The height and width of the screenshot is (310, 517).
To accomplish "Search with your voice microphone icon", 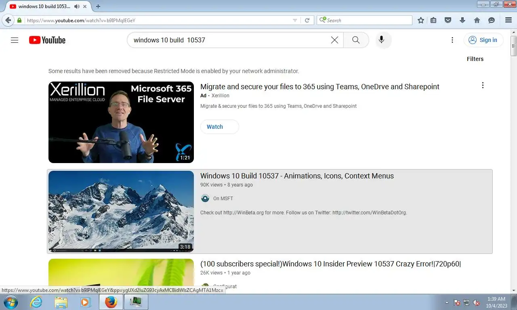I will tap(381, 40).
